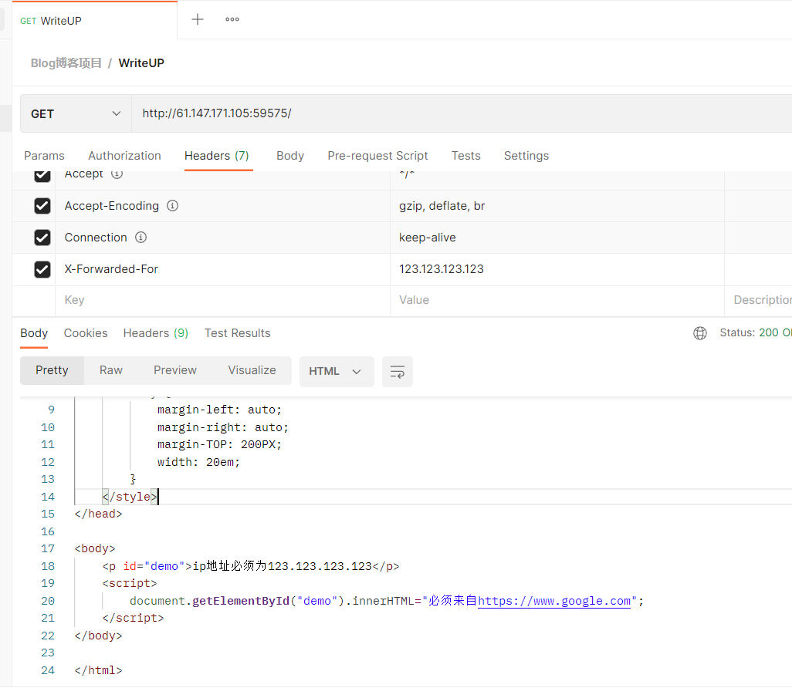This screenshot has width=792, height=688.
Task: Open the response Headers (9) tab
Action: [x=156, y=333]
